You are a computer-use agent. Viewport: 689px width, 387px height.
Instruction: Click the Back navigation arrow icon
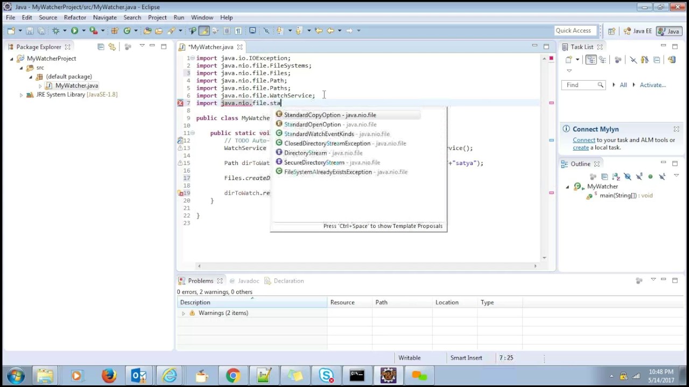[x=331, y=31]
